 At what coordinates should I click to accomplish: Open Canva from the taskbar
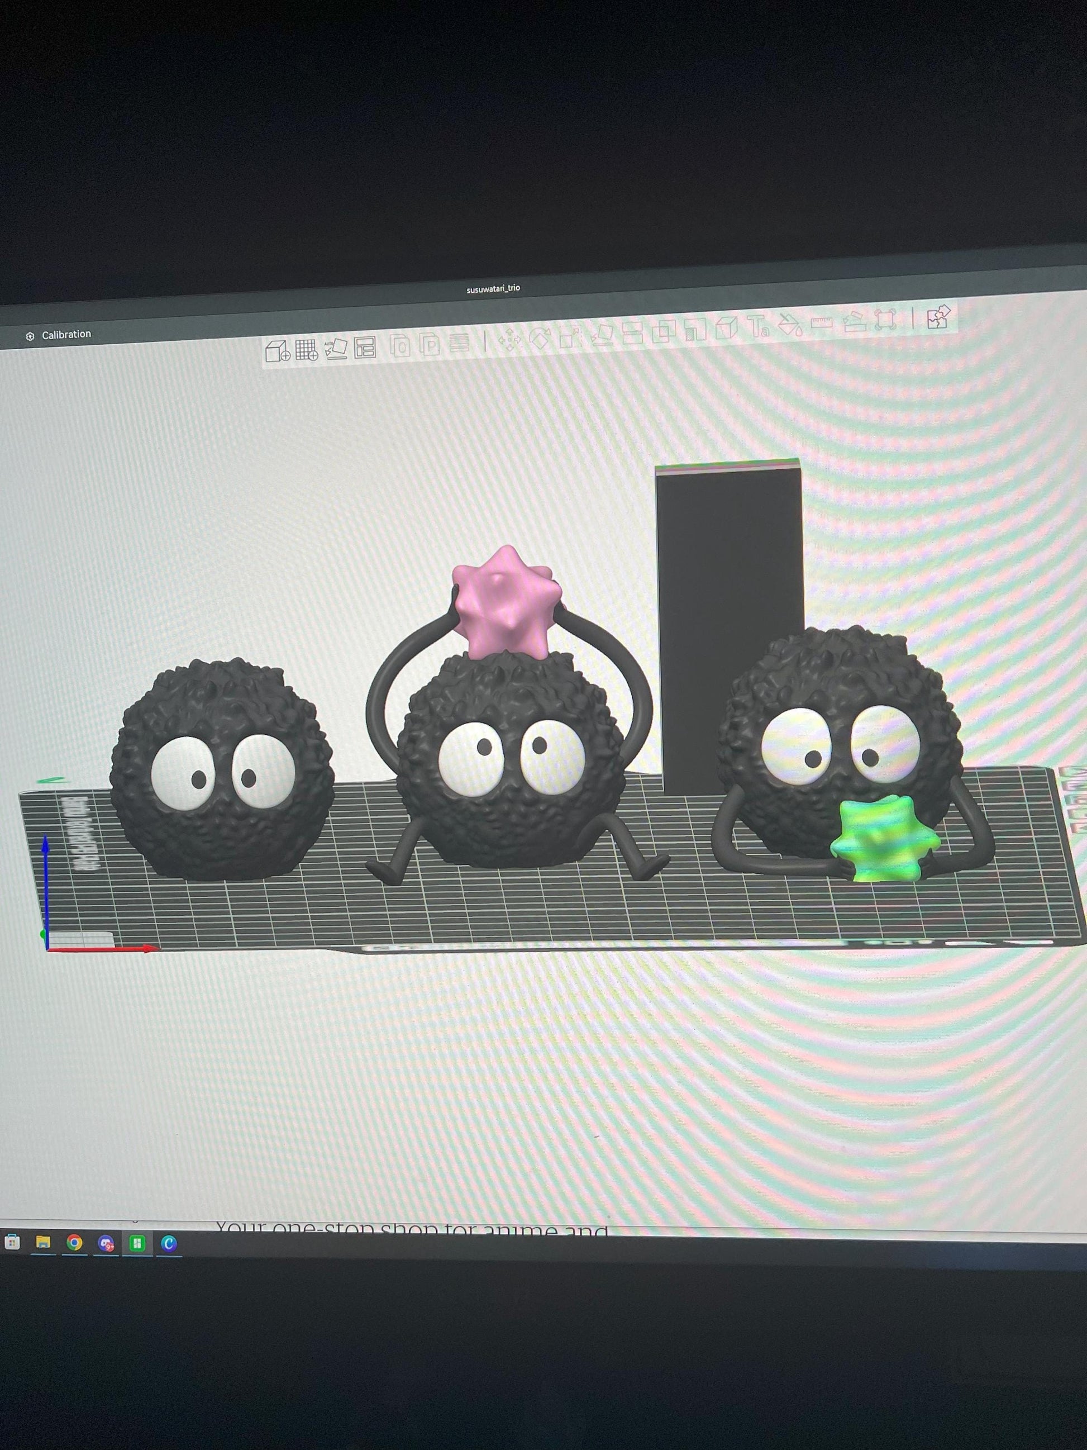pos(169,1243)
